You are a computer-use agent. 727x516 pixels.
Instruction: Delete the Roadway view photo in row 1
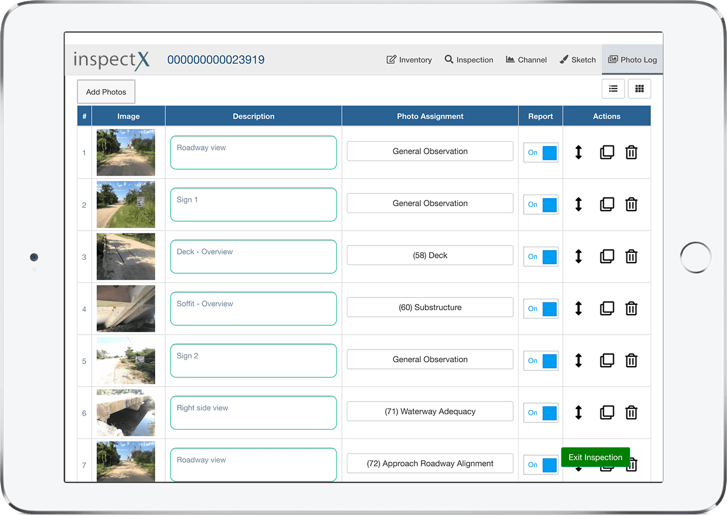631,152
